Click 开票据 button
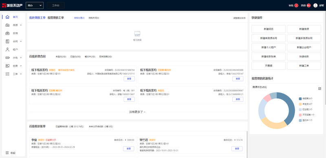Screen dimensions: 326x158 [x=269, y=66]
